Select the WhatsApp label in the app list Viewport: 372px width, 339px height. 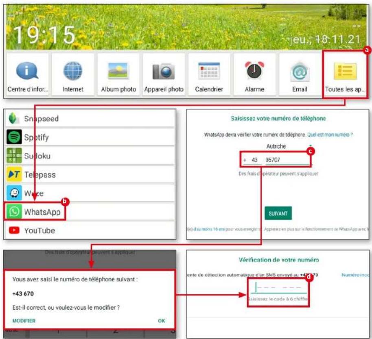tap(42, 212)
